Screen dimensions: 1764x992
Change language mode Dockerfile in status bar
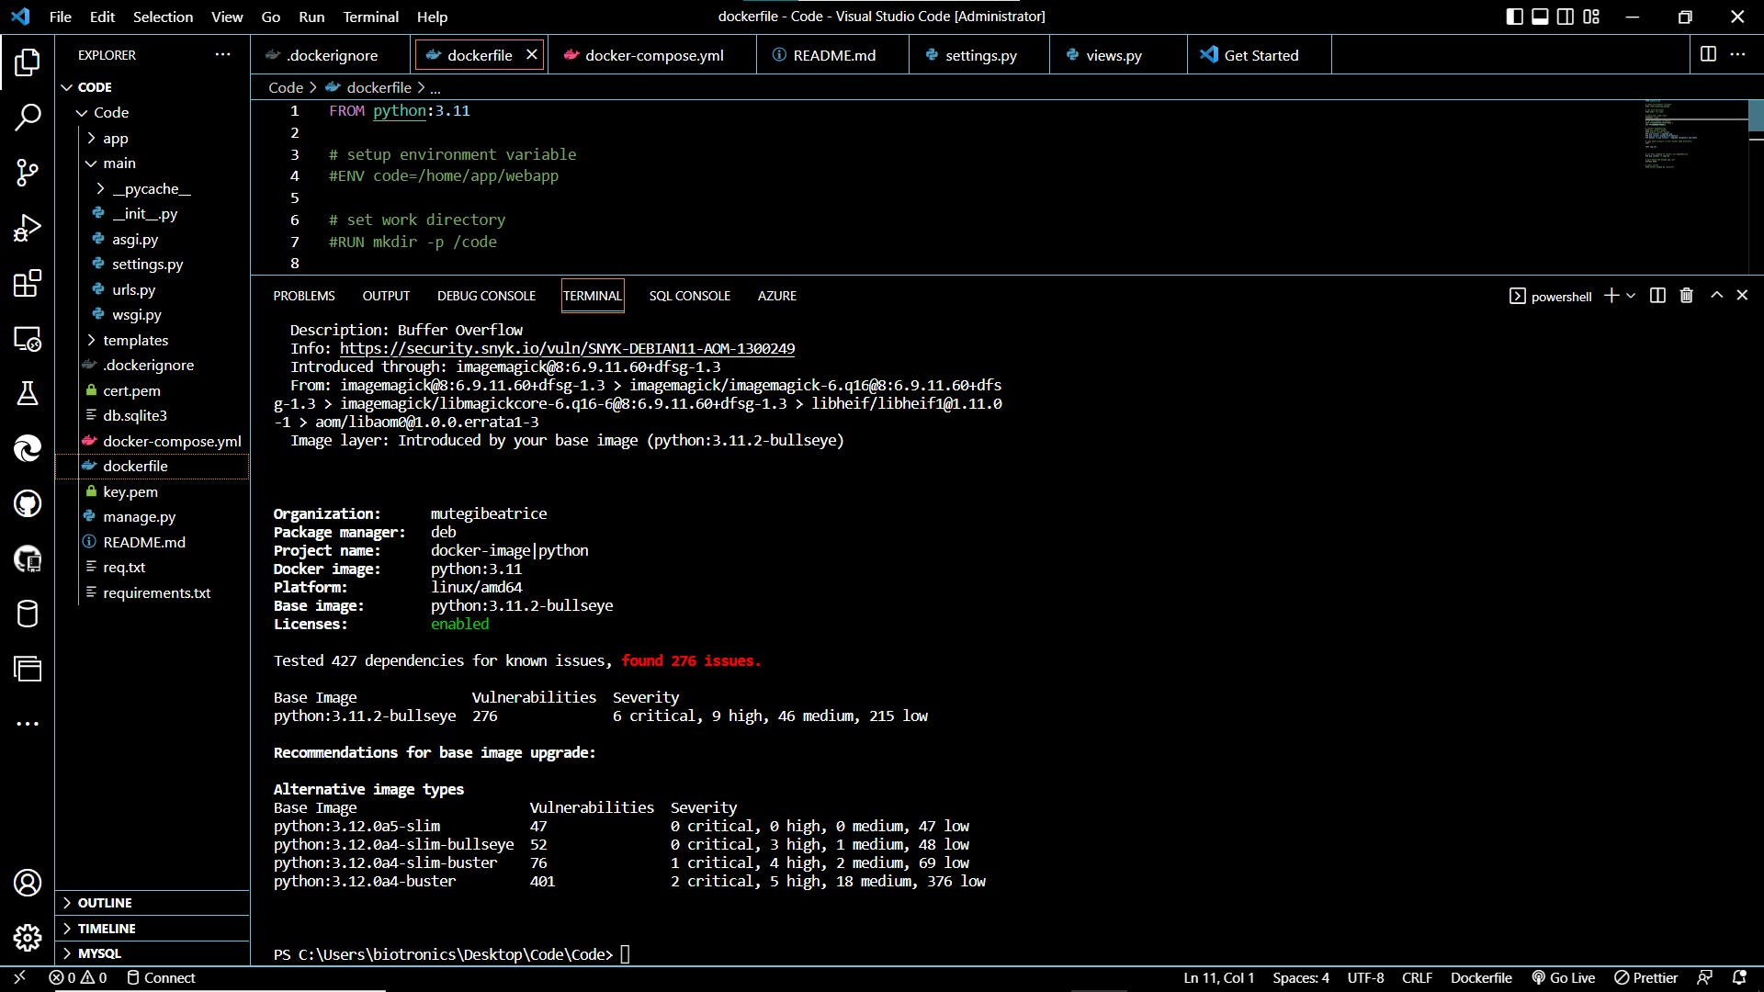(1481, 977)
